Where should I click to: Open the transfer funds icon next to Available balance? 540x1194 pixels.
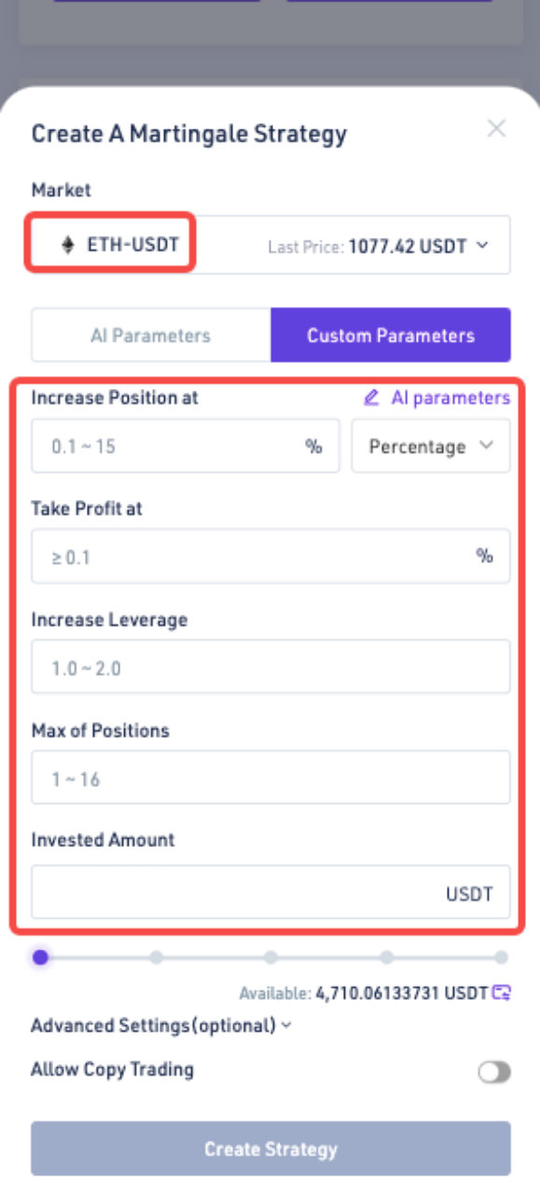click(x=502, y=992)
